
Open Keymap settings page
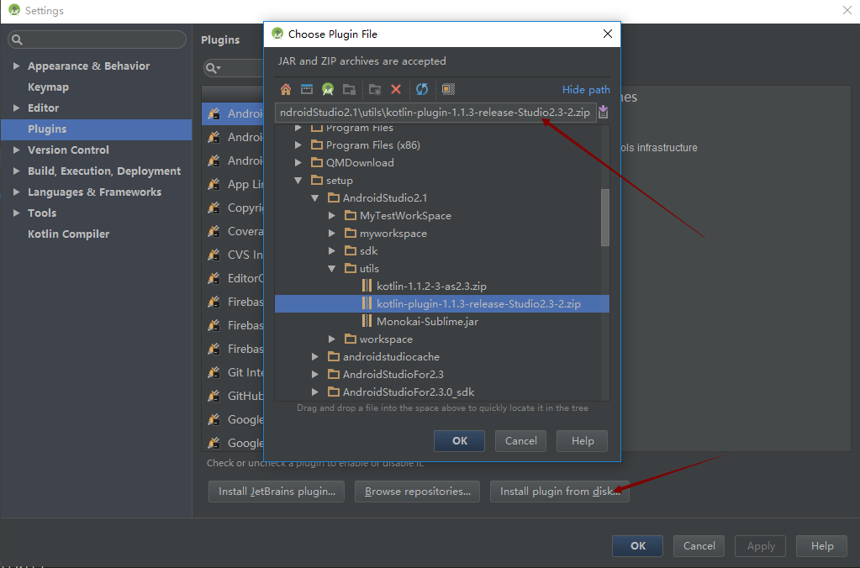click(48, 87)
